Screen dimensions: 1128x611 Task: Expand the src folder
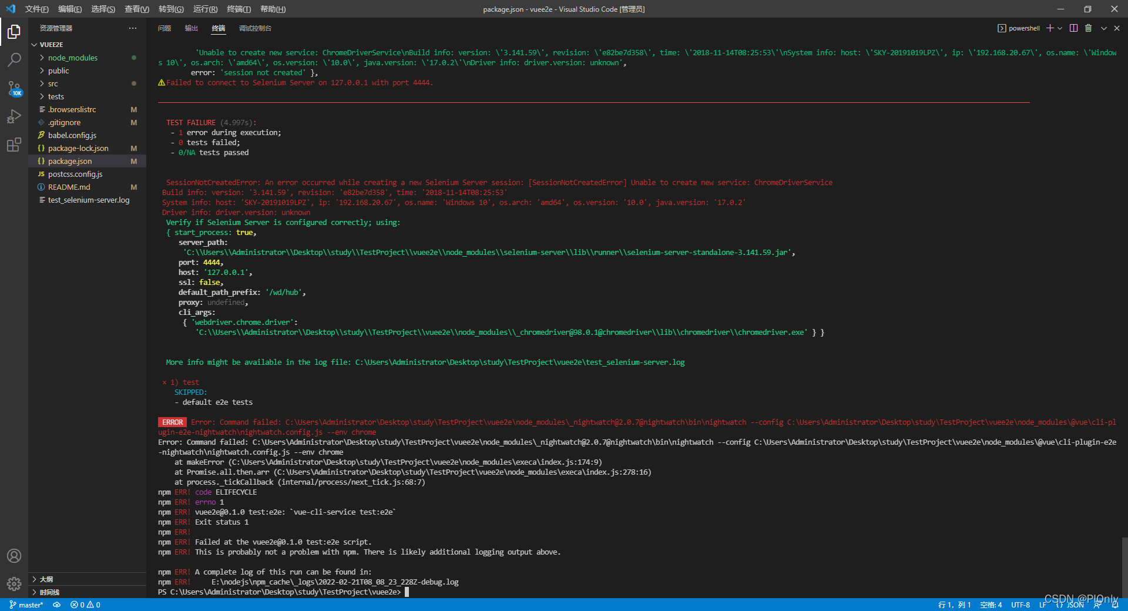[x=87, y=83]
